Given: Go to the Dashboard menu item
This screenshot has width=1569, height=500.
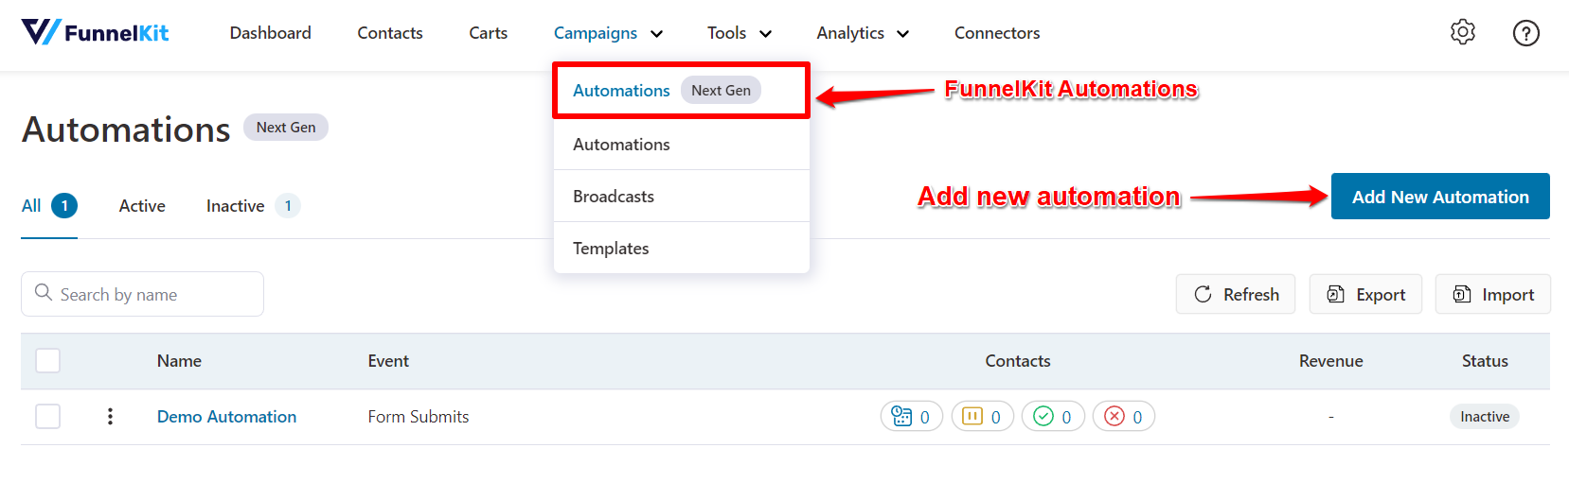Looking at the screenshot, I should click(x=271, y=33).
